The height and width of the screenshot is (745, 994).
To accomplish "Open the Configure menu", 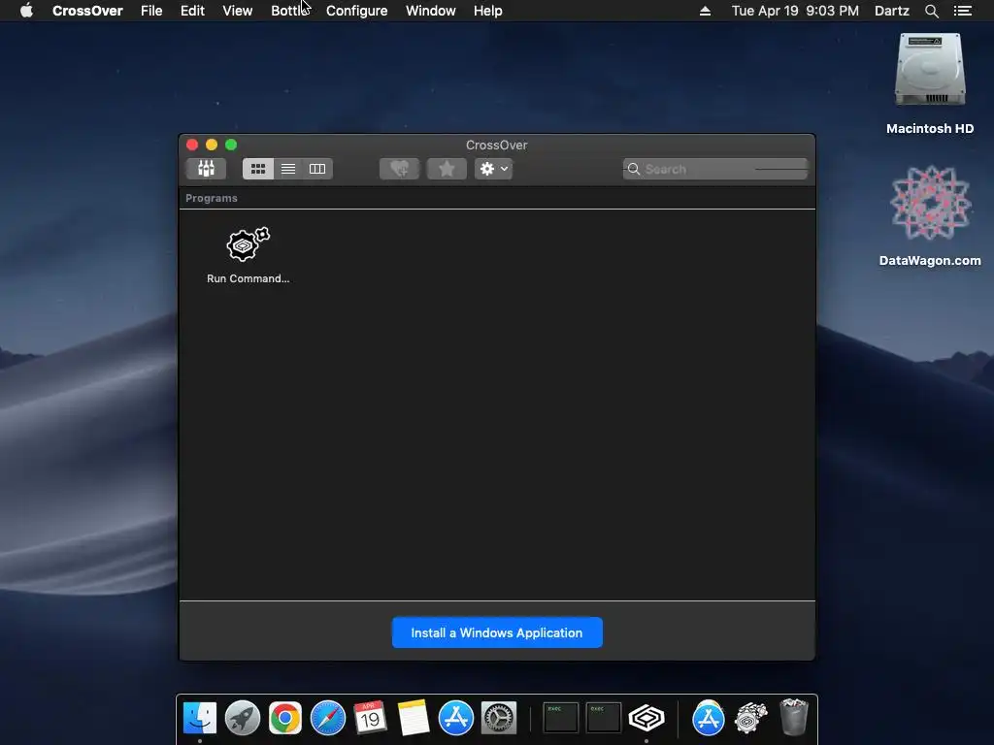I will [356, 11].
